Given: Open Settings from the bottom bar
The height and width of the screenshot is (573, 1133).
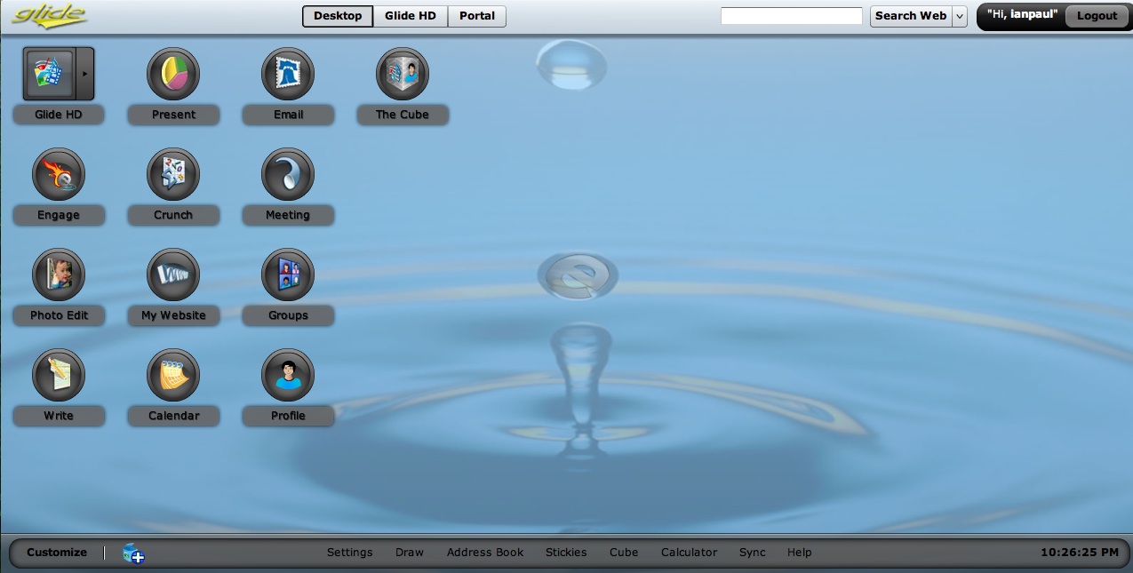Looking at the screenshot, I should (x=350, y=553).
